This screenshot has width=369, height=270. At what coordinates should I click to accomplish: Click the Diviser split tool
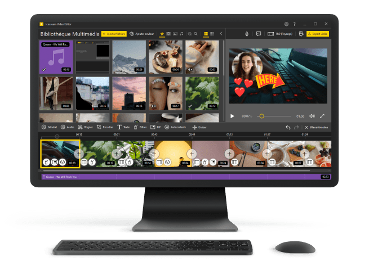tap(199, 127)
